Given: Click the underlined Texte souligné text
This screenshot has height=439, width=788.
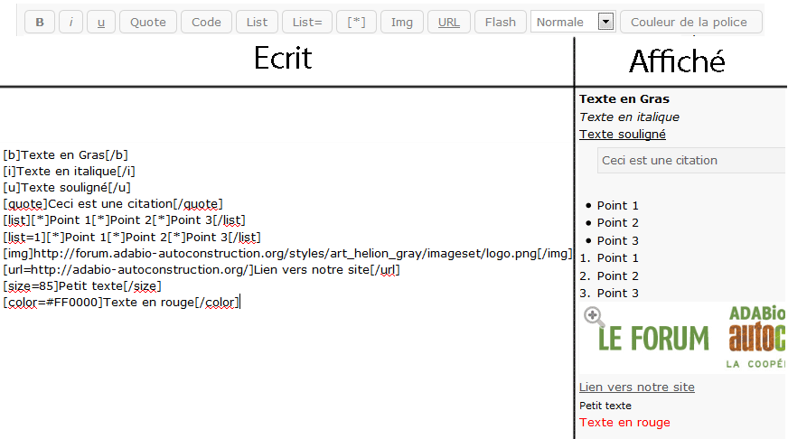Looking at the screenshot, I should coord(622,134).
